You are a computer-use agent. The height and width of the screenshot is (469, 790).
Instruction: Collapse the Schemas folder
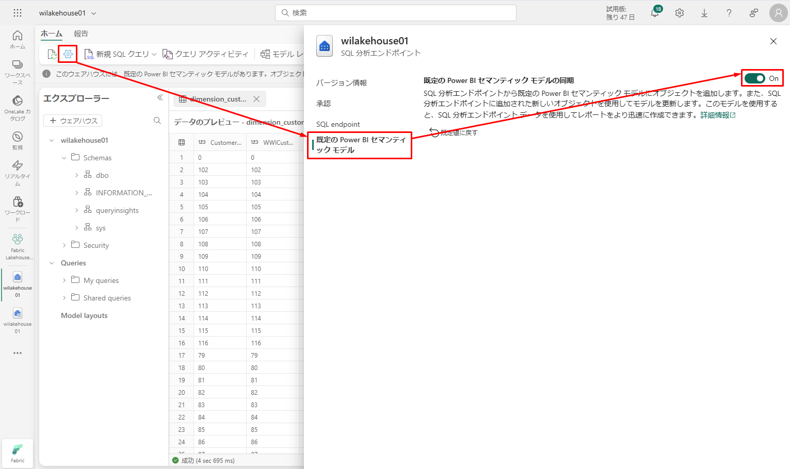64,158
